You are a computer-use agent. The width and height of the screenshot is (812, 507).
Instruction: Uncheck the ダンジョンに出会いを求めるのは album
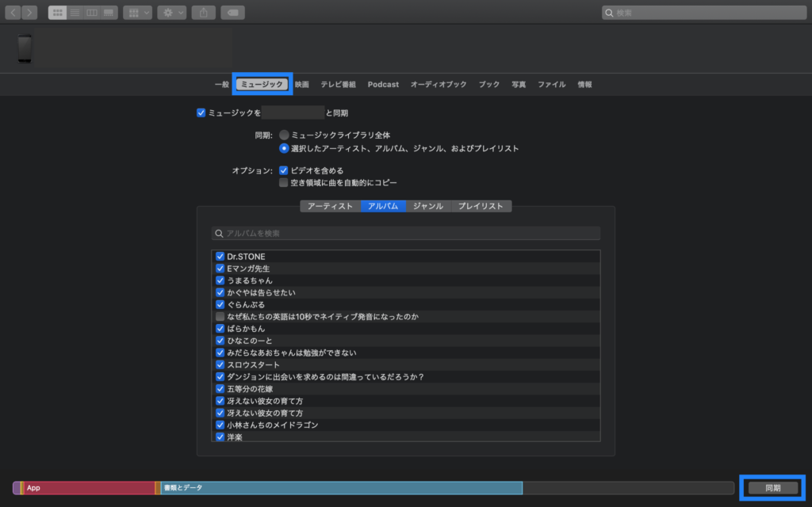point(220,376)
